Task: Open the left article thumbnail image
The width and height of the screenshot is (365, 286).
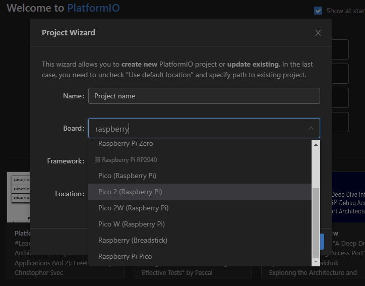Action: click(17, 197)
